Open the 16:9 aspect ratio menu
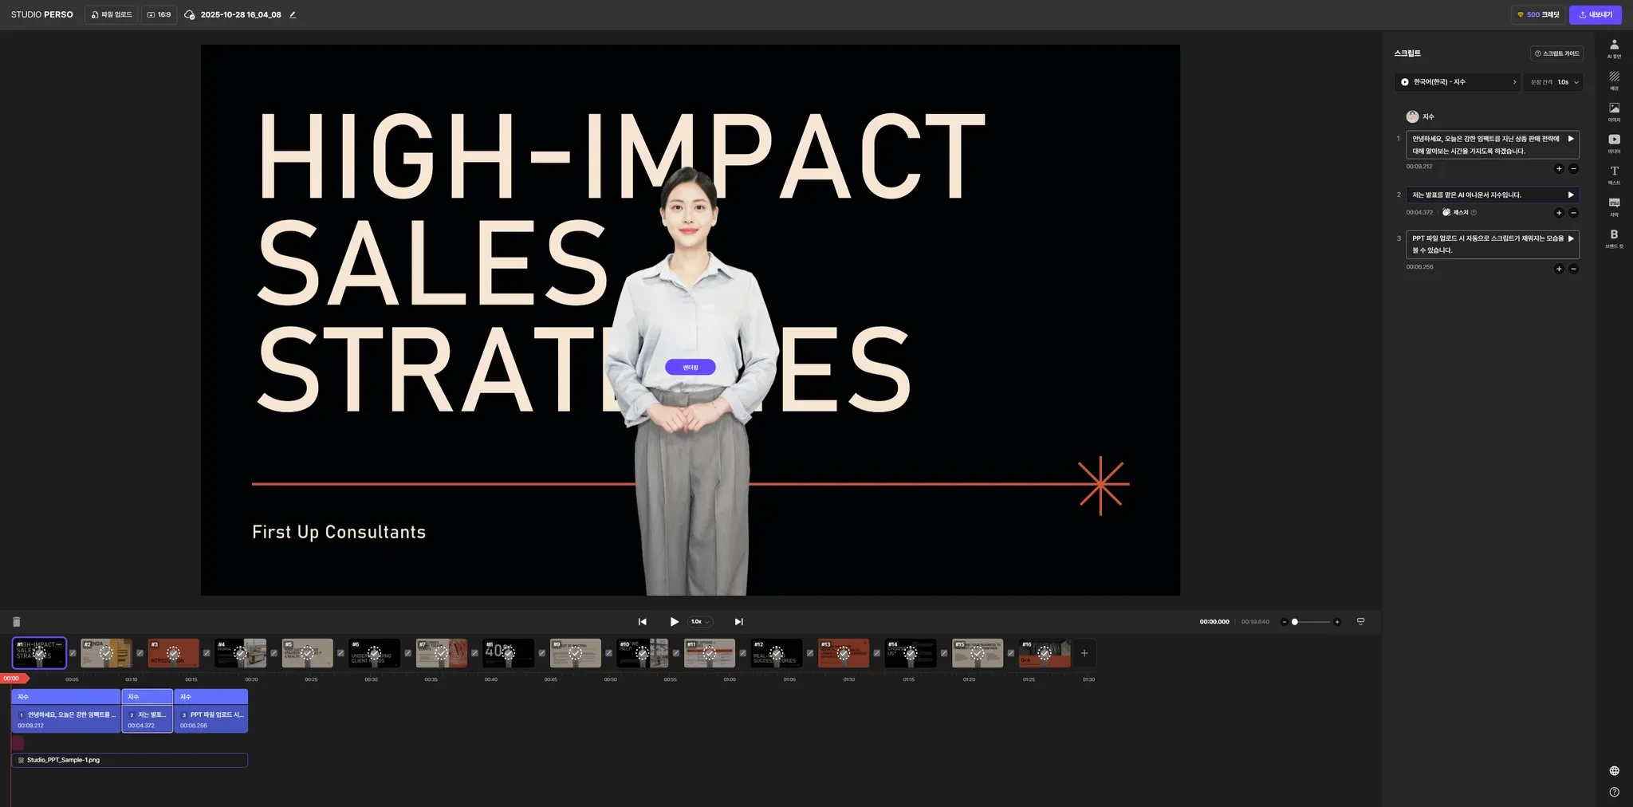Image resolution: width=1633 pixels, height=807 pixels. point(159,14)
